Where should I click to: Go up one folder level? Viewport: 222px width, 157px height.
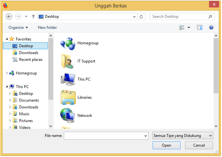[33, 17]
